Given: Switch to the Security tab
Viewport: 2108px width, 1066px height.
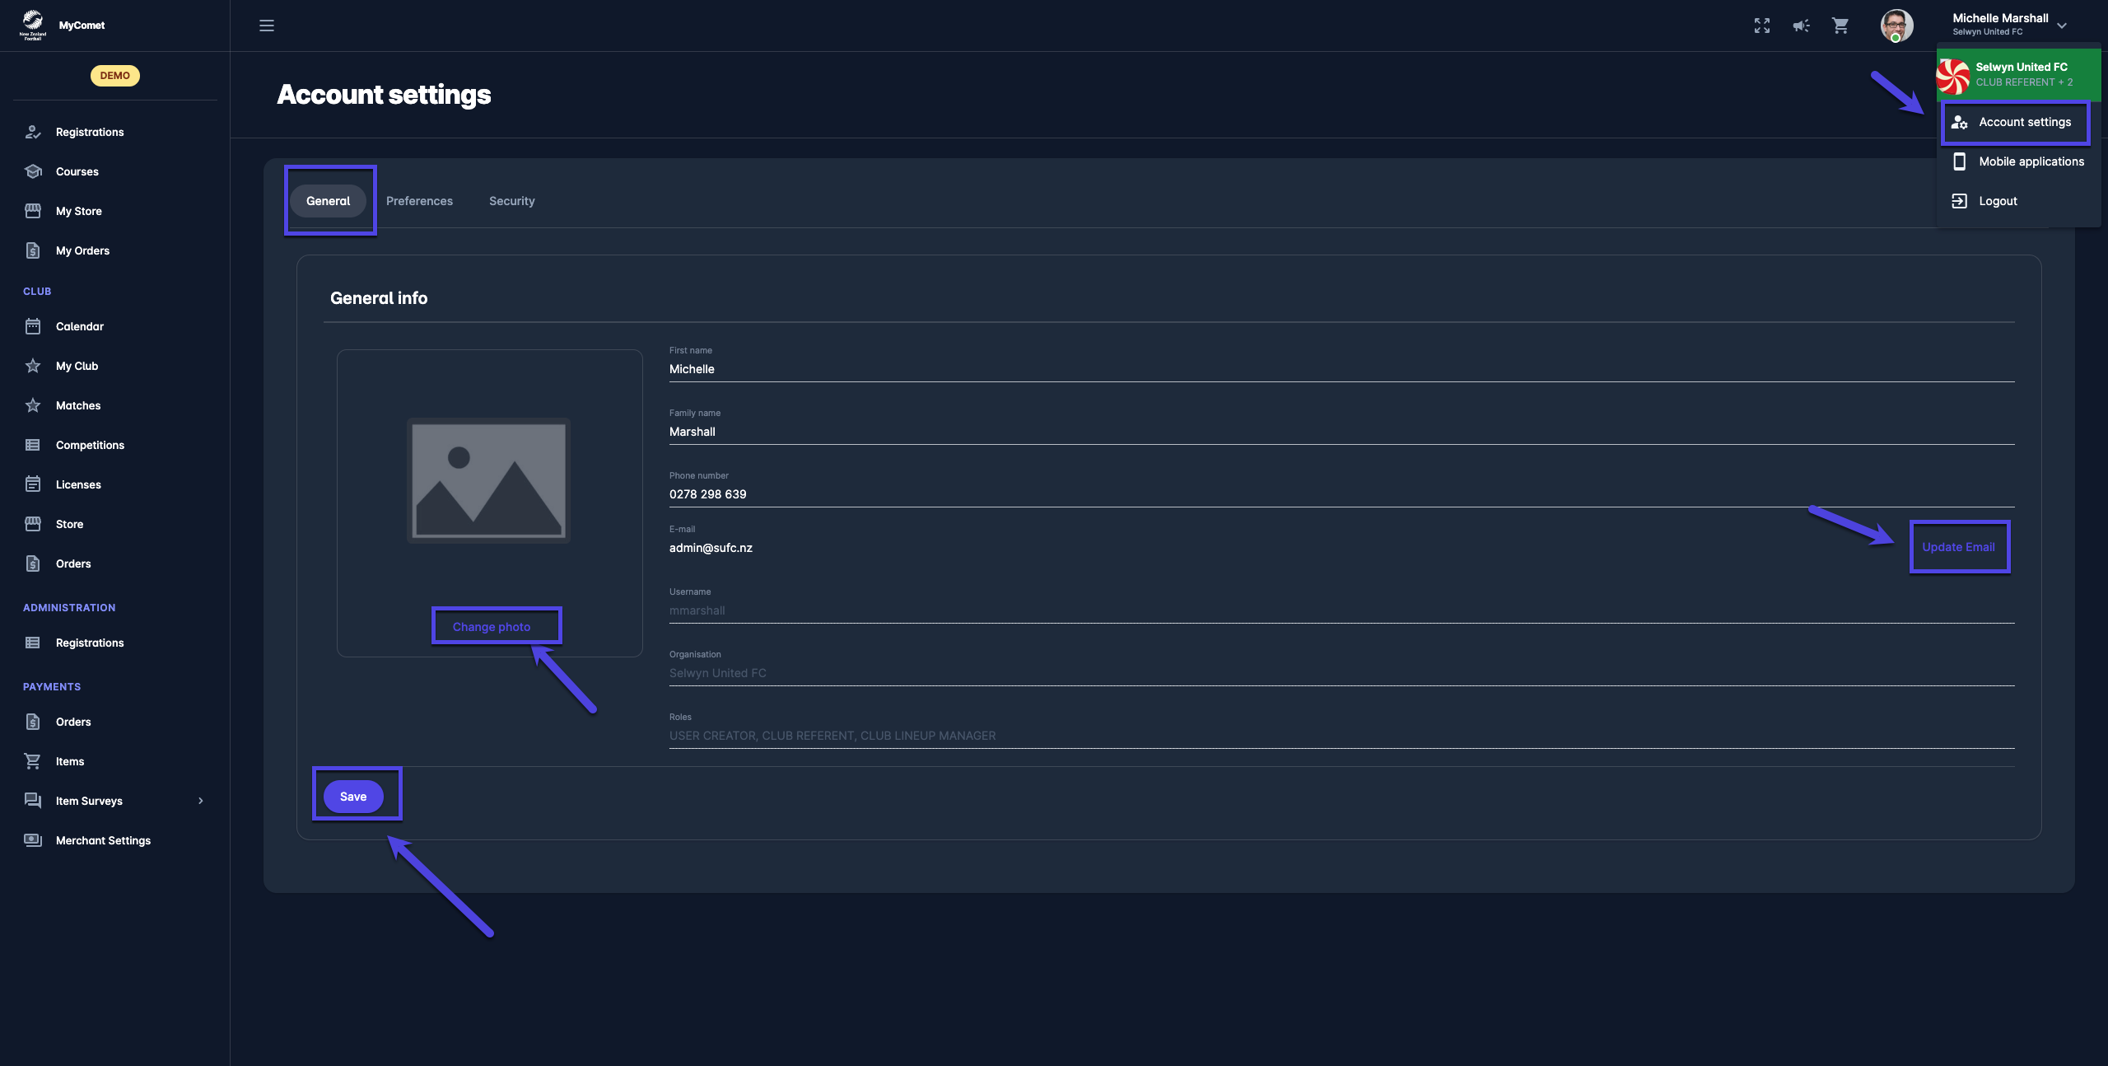Looking at the screenshot, I should 511,201.
